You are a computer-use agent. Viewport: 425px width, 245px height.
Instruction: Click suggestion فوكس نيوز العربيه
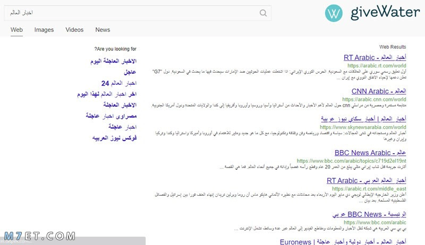(114, 138)
